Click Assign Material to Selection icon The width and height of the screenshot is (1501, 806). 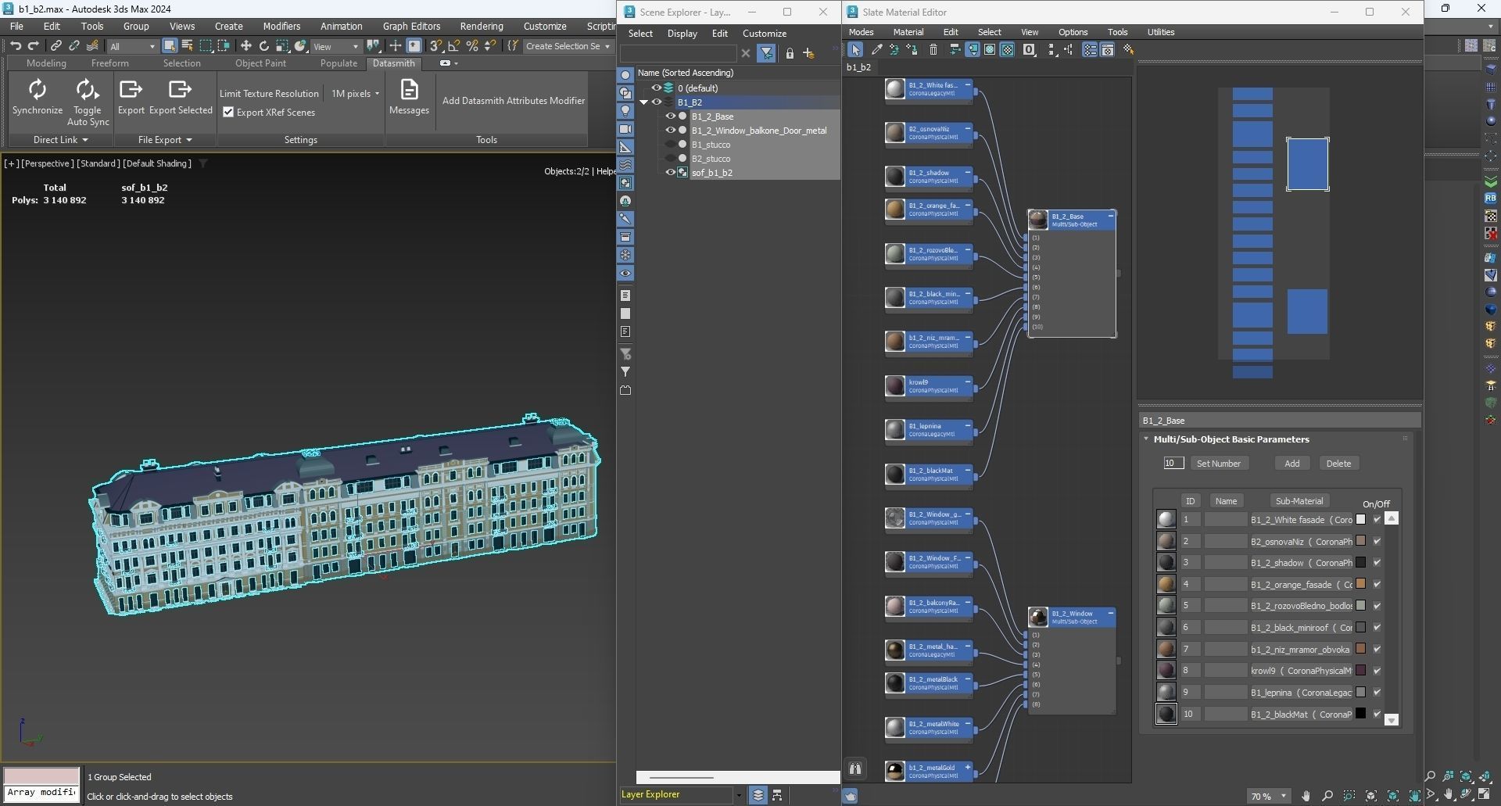click(x=912, y=50)
